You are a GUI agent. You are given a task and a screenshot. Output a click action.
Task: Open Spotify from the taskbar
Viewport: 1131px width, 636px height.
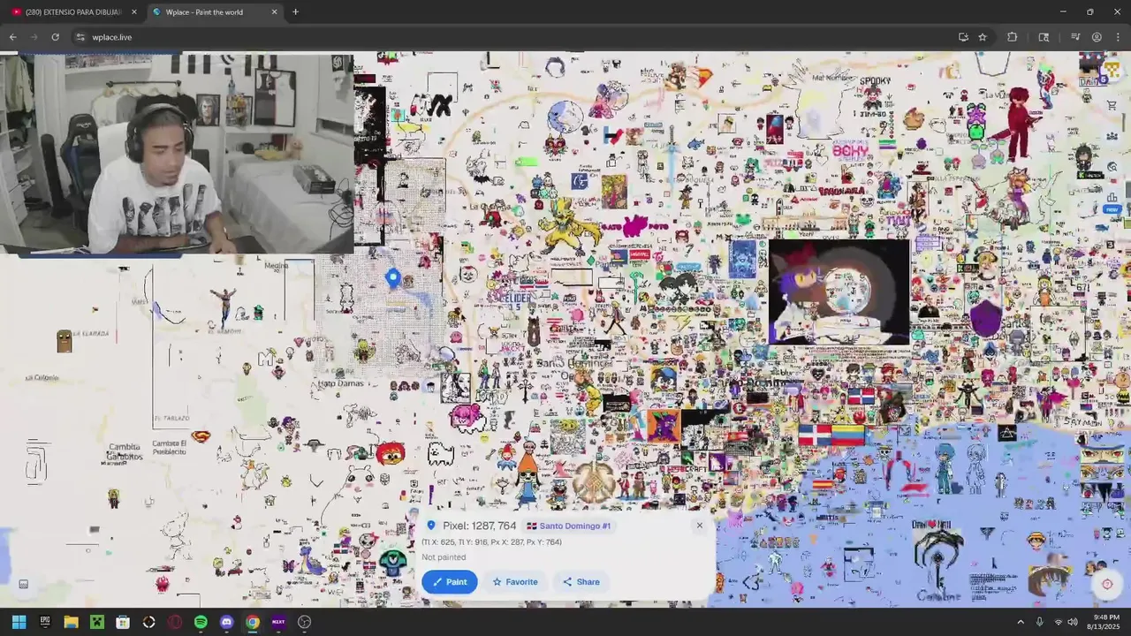[x=201, y=622]
